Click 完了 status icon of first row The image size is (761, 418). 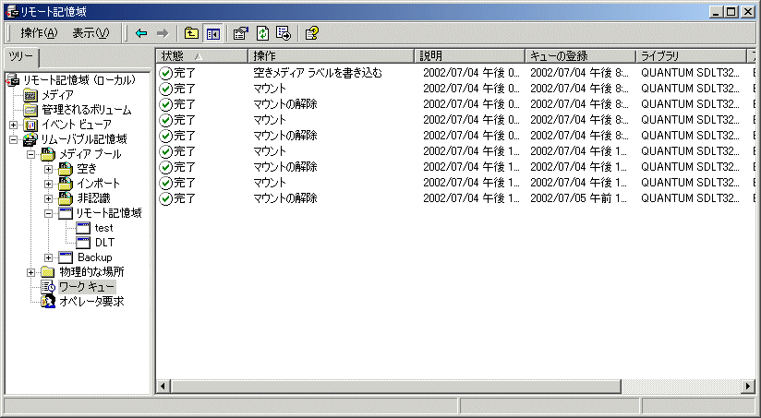166,73
